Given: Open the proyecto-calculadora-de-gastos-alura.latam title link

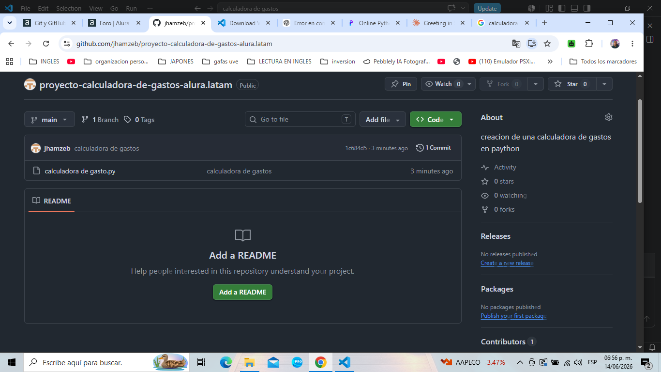Looking at the screenshot, I should [136, 85].
